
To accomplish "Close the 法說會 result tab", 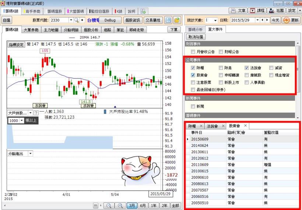I will 223,126.
